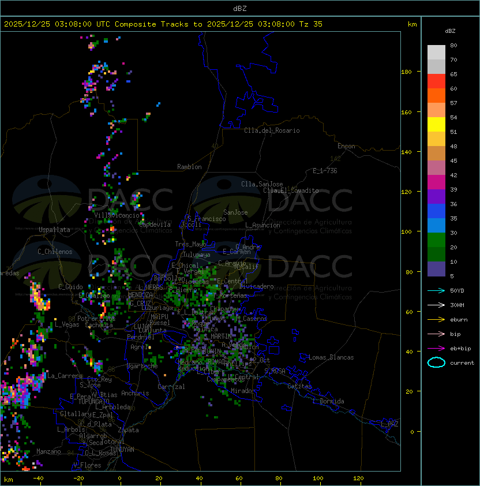480x486 pixels.
Task: Click the Catitas map label
Action: coord(299,386)
